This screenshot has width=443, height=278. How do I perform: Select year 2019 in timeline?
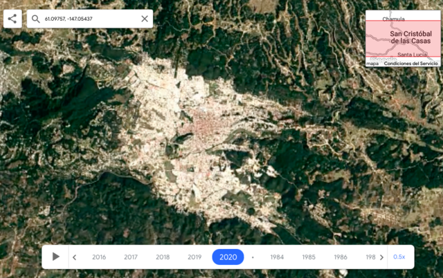coord(195,257)
